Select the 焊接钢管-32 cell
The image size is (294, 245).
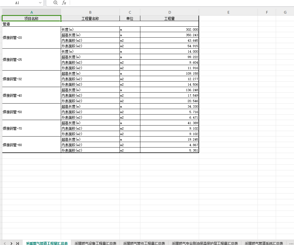(32, 79)
